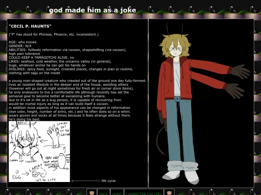Image resolution: width=261 pixels, height=195 pixels.
Task: Select the "CECIL P. HAUNTS" name heading
Action: (30, 26)
